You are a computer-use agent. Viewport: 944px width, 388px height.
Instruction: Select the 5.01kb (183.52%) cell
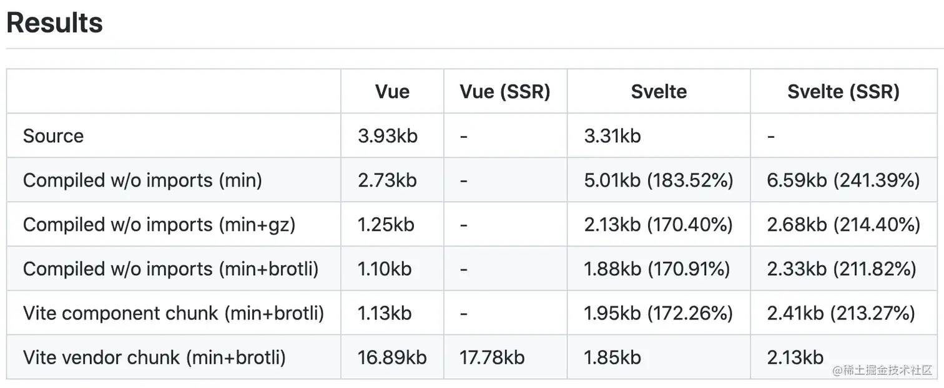(658, 180)
